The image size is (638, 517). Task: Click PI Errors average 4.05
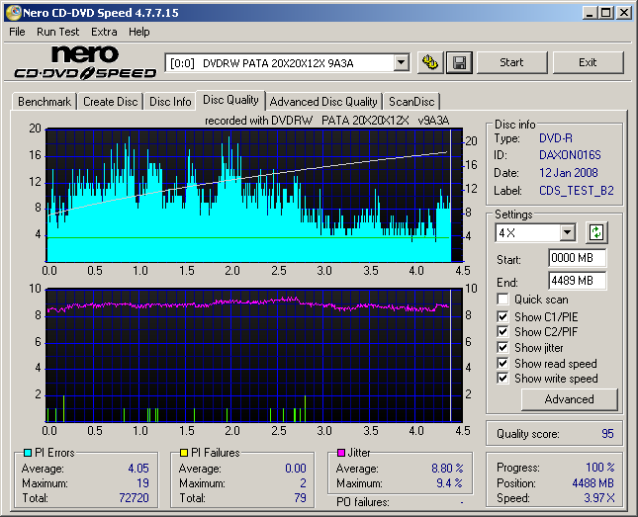click(138, 469)
